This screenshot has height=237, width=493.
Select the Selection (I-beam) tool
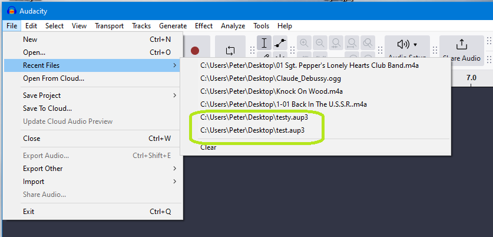point(264,43)
